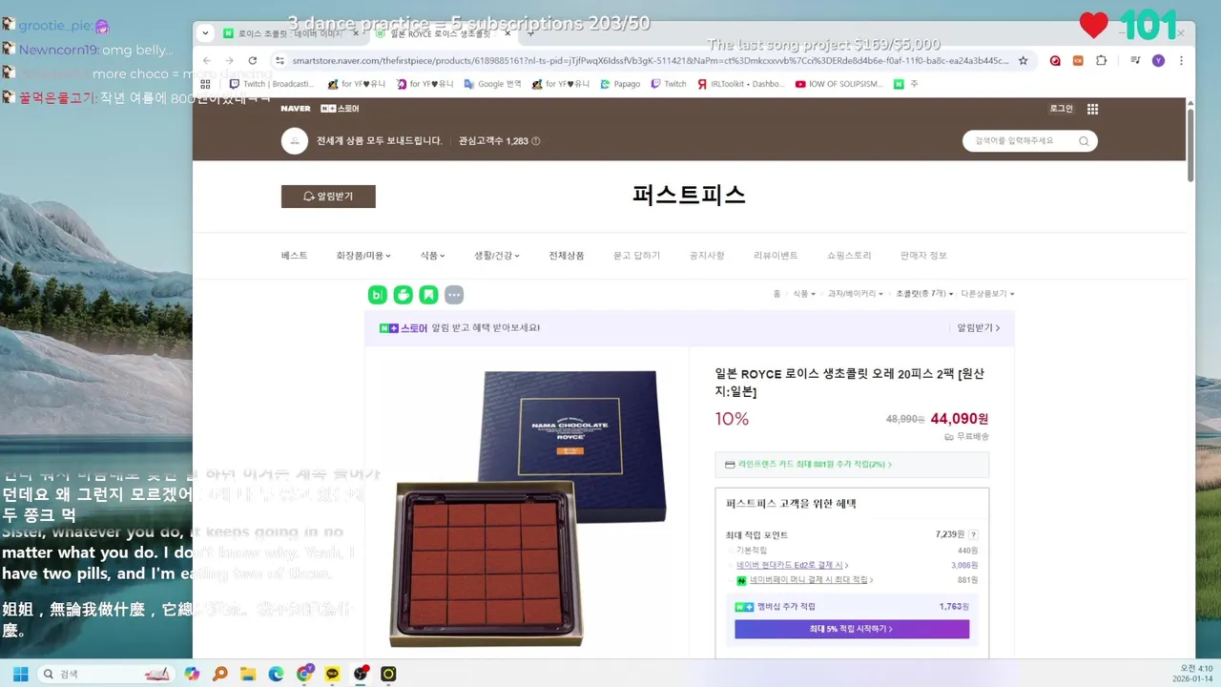Click the address bar URL
The image size is (1221, 687).
pos(651,60)
